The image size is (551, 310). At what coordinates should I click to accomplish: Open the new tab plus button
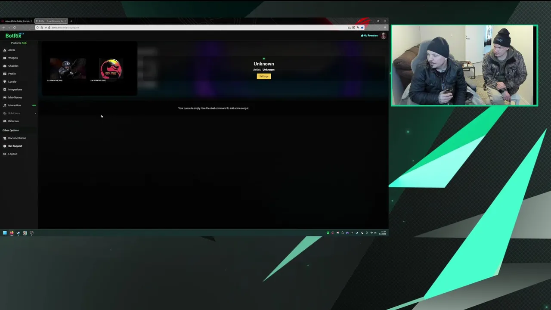[x=71, y=21]
